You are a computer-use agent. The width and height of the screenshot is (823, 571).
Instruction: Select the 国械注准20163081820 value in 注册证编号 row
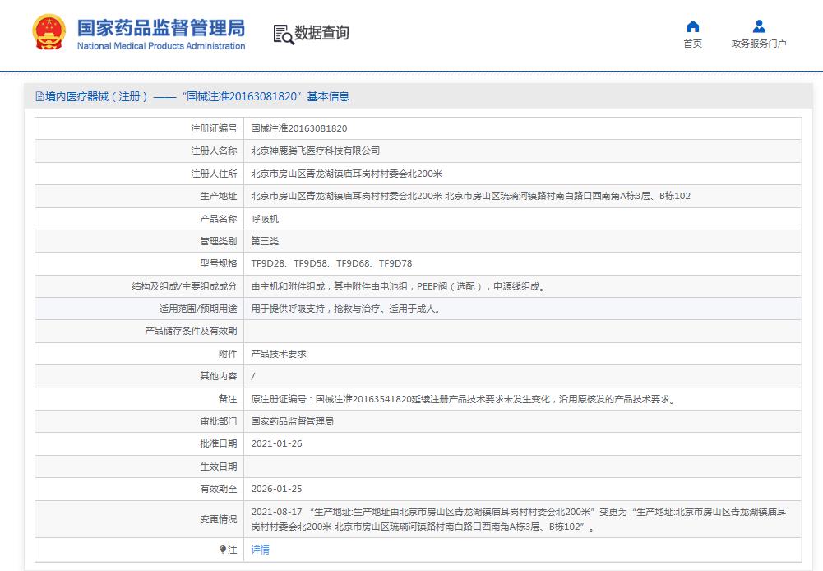[298, 128]
